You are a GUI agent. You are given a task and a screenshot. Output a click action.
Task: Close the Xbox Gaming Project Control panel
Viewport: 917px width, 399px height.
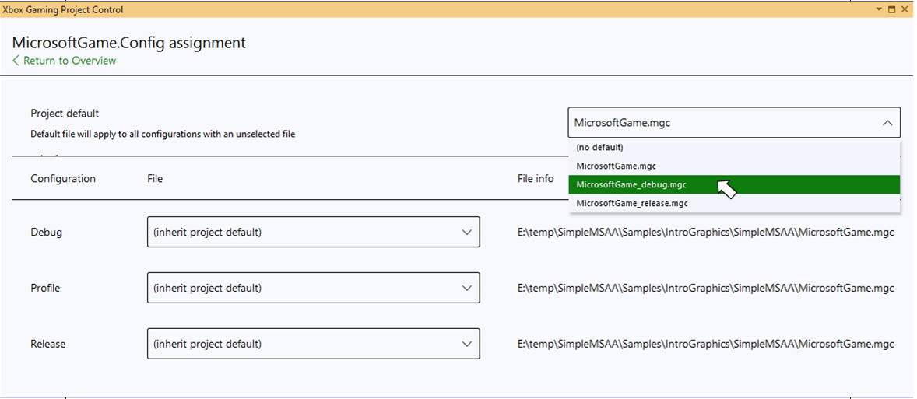[905, 10]
